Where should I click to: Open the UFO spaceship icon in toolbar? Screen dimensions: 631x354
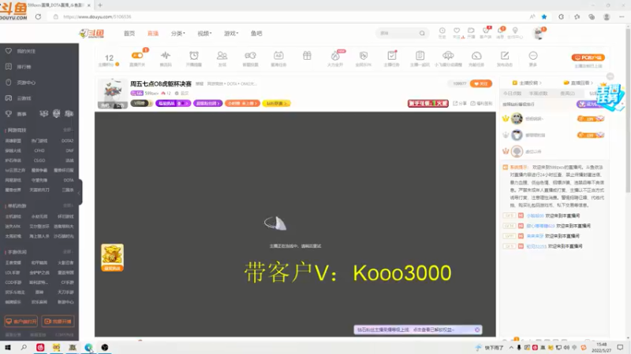coord(448,55)
